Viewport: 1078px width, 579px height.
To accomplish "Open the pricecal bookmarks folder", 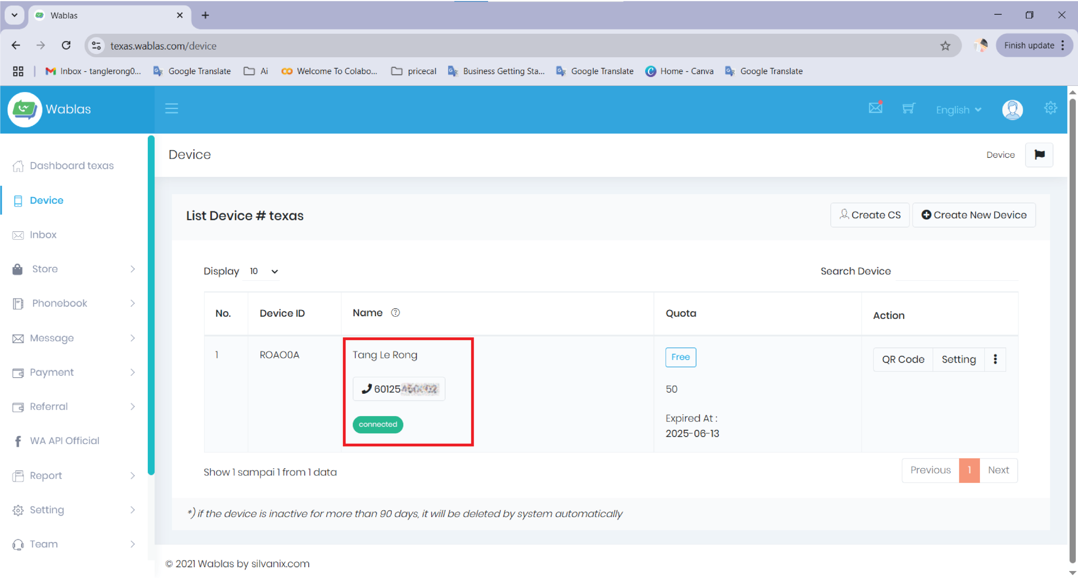I will coord(414,71).
